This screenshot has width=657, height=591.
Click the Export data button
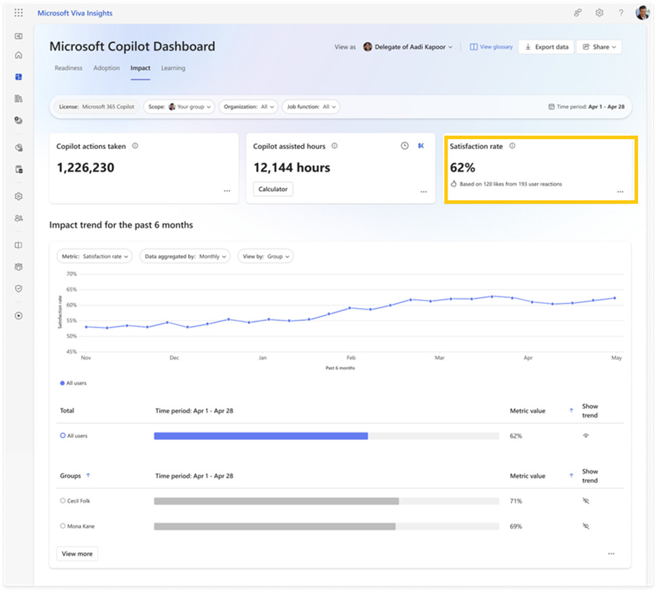click(546, 47)
